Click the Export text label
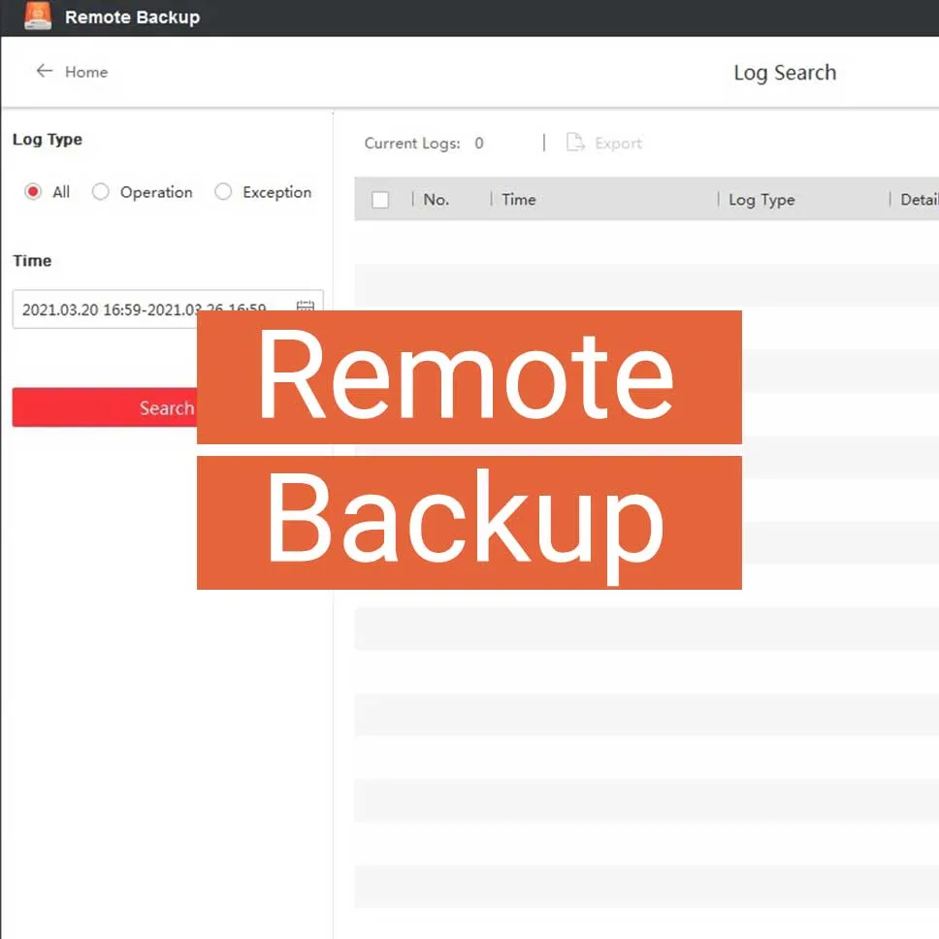The image size is (939, 939). tap(618, 144)
